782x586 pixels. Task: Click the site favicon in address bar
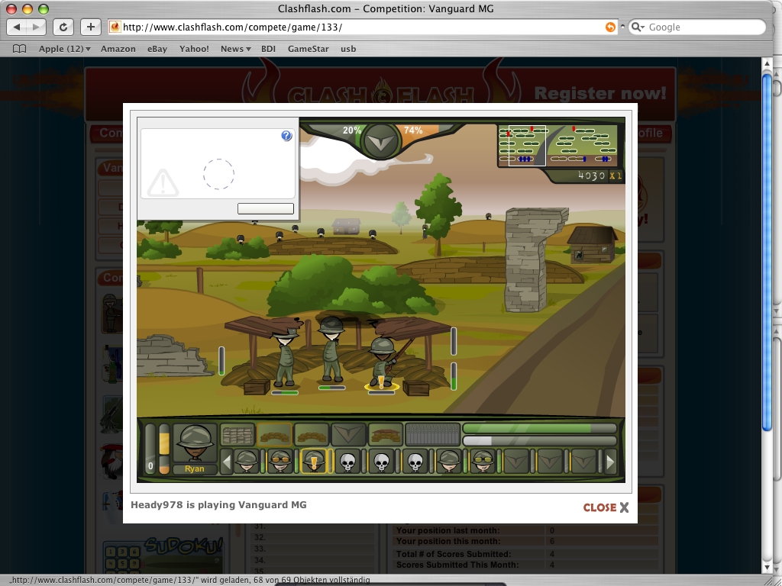click(115, 27)
